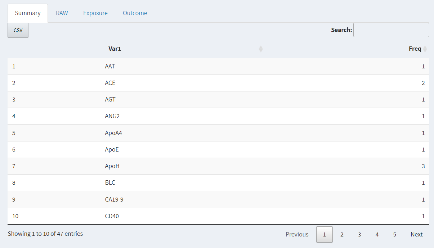Sort table by Var1 column arrows
The image size is (434, 248).
click(x=261, y=49)
